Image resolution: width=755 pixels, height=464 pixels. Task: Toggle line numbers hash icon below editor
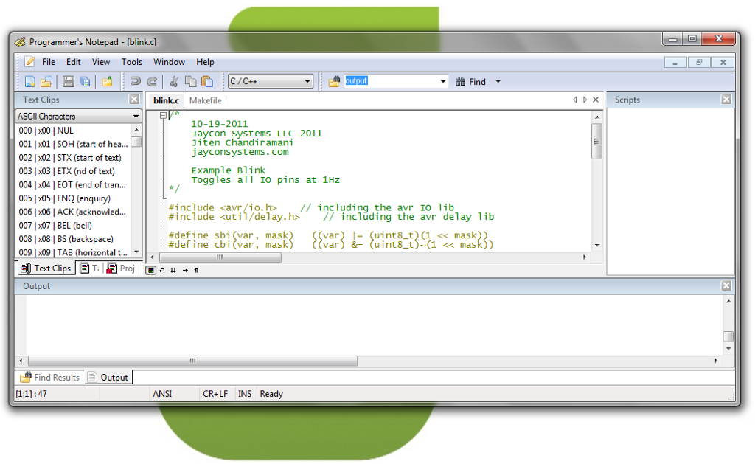(x=173, y=270)
